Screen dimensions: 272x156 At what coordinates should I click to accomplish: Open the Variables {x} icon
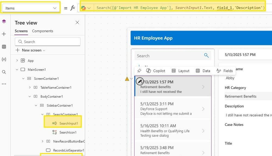[4, 59]
